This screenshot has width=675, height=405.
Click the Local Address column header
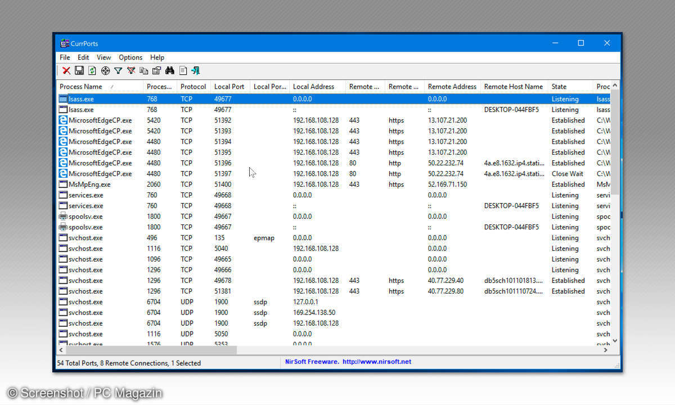[318, 87]
